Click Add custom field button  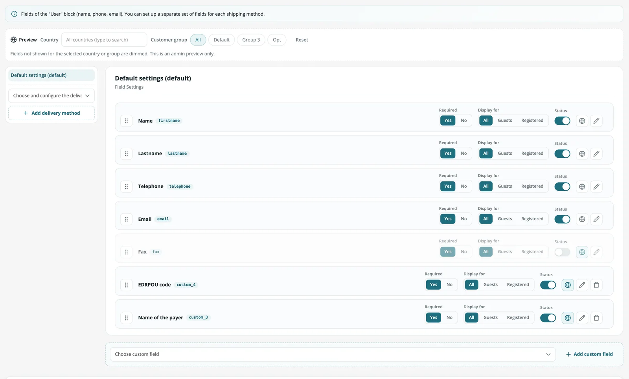[x=589, y=354]
